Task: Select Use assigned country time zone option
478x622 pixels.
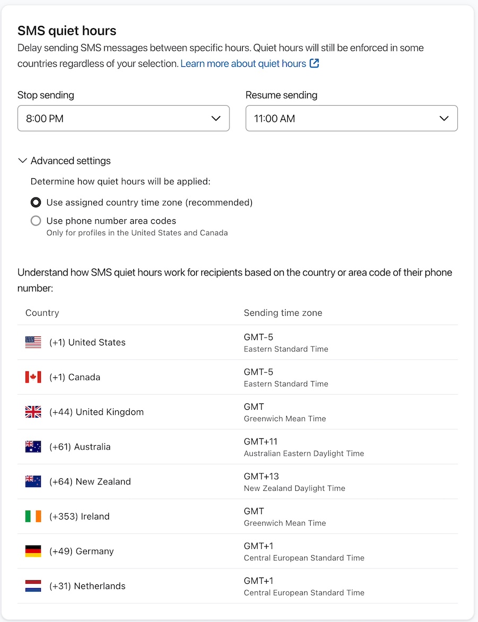Action: (x=36, y=202)
